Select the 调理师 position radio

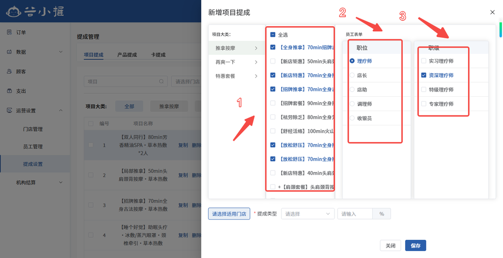coord(352,104)
